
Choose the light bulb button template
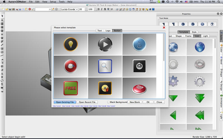pyautogui.click(x=71, y=44)
